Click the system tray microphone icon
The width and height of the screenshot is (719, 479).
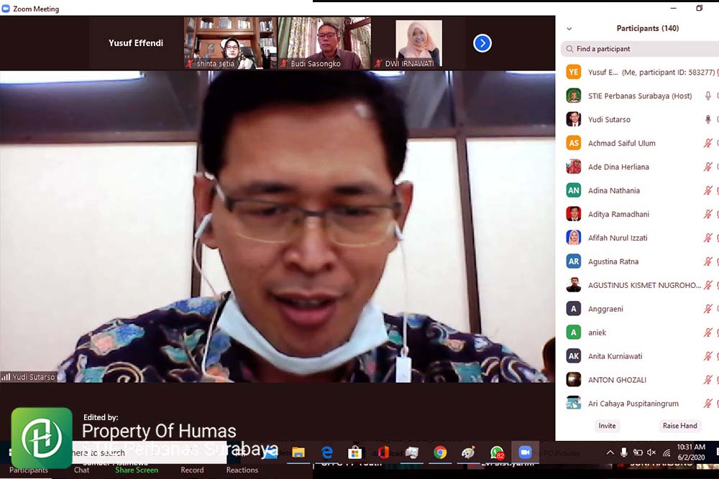click(623, 452)
